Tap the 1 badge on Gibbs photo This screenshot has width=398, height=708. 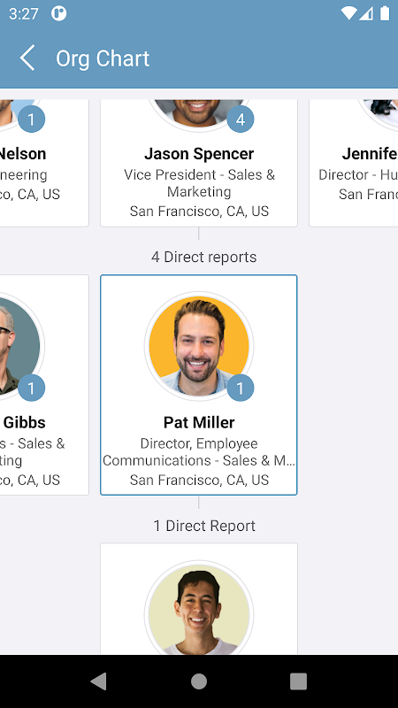pos(31,388)
